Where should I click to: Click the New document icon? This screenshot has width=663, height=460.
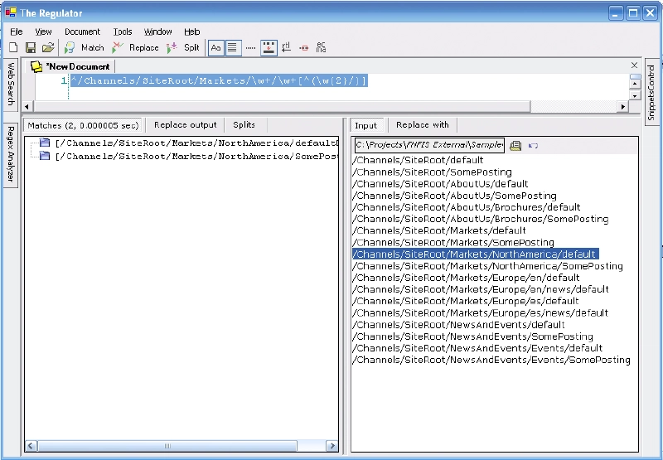click(13, 48)
